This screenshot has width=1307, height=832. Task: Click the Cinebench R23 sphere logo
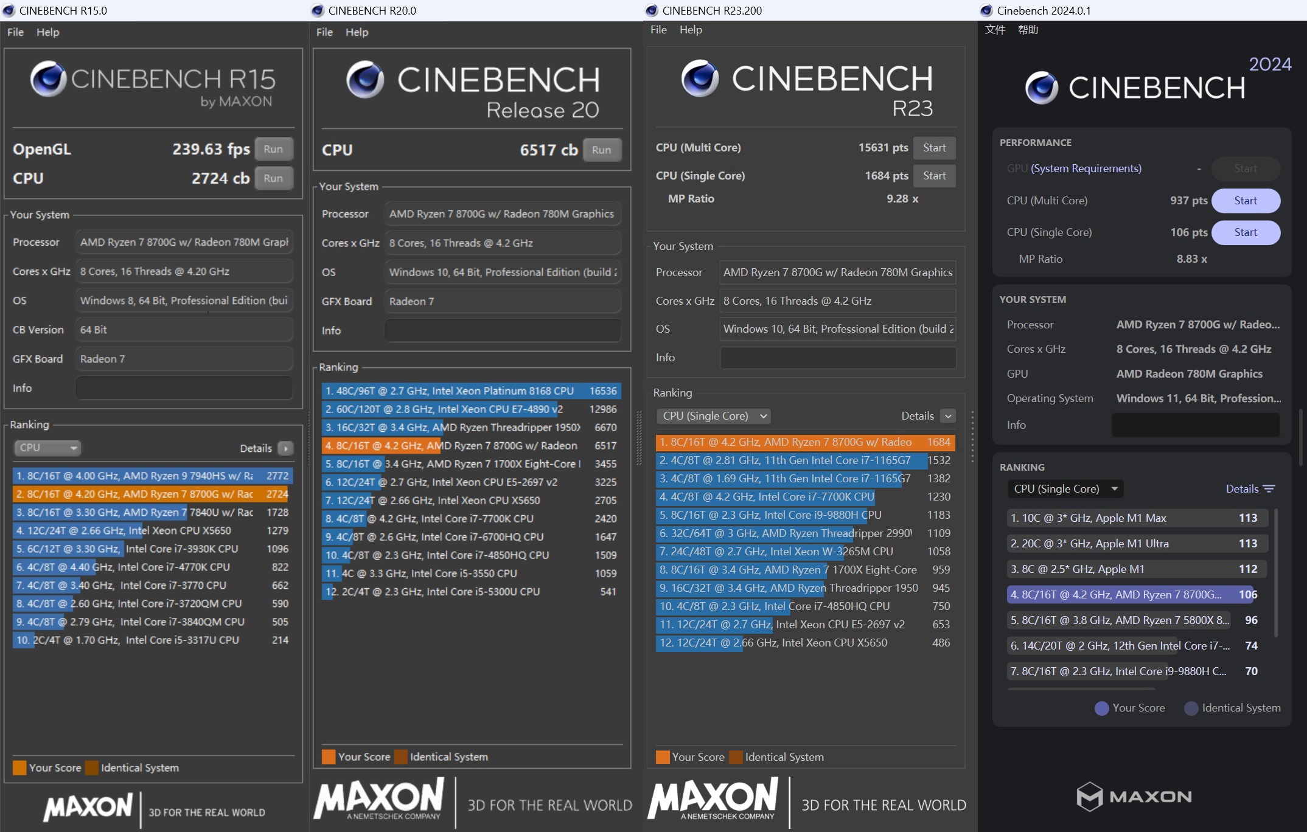pyautogui.click(x=700, y=78)
